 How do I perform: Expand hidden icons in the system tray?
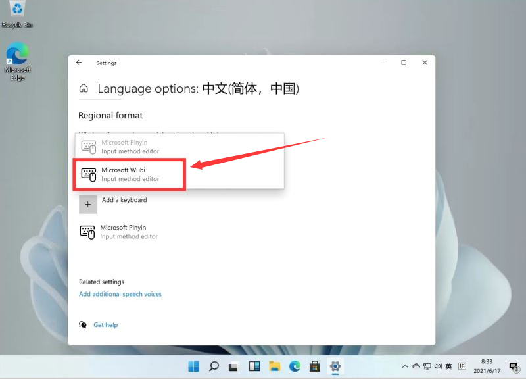coord(405,366)
